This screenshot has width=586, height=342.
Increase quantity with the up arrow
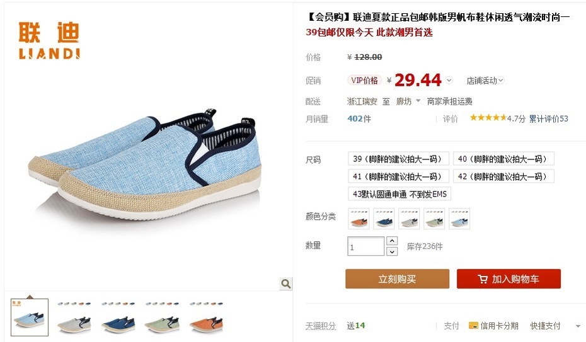[x=392, y=241]
